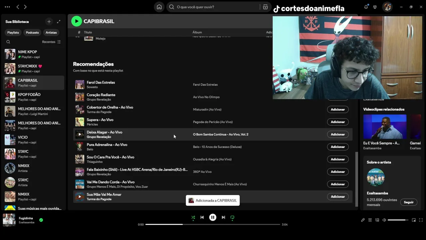The image size is (426, 240).
Task: Pause the current song
Action: (x=213, y=217)
